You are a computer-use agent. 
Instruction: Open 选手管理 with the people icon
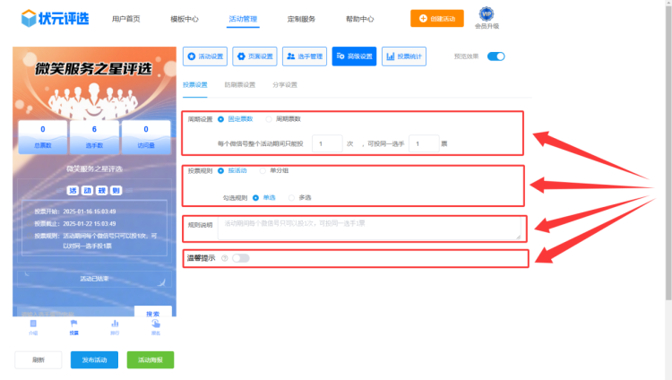coord(305,56)
